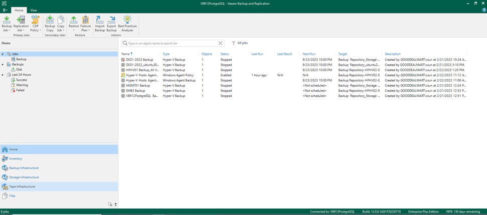Select the DC01-2022_ubuntu20 job row
Screen dimensions: 487x215
tap(293, 65)
